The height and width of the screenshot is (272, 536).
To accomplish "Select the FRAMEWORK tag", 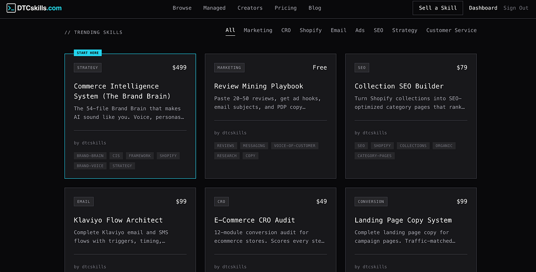I will tap(139, 155).
